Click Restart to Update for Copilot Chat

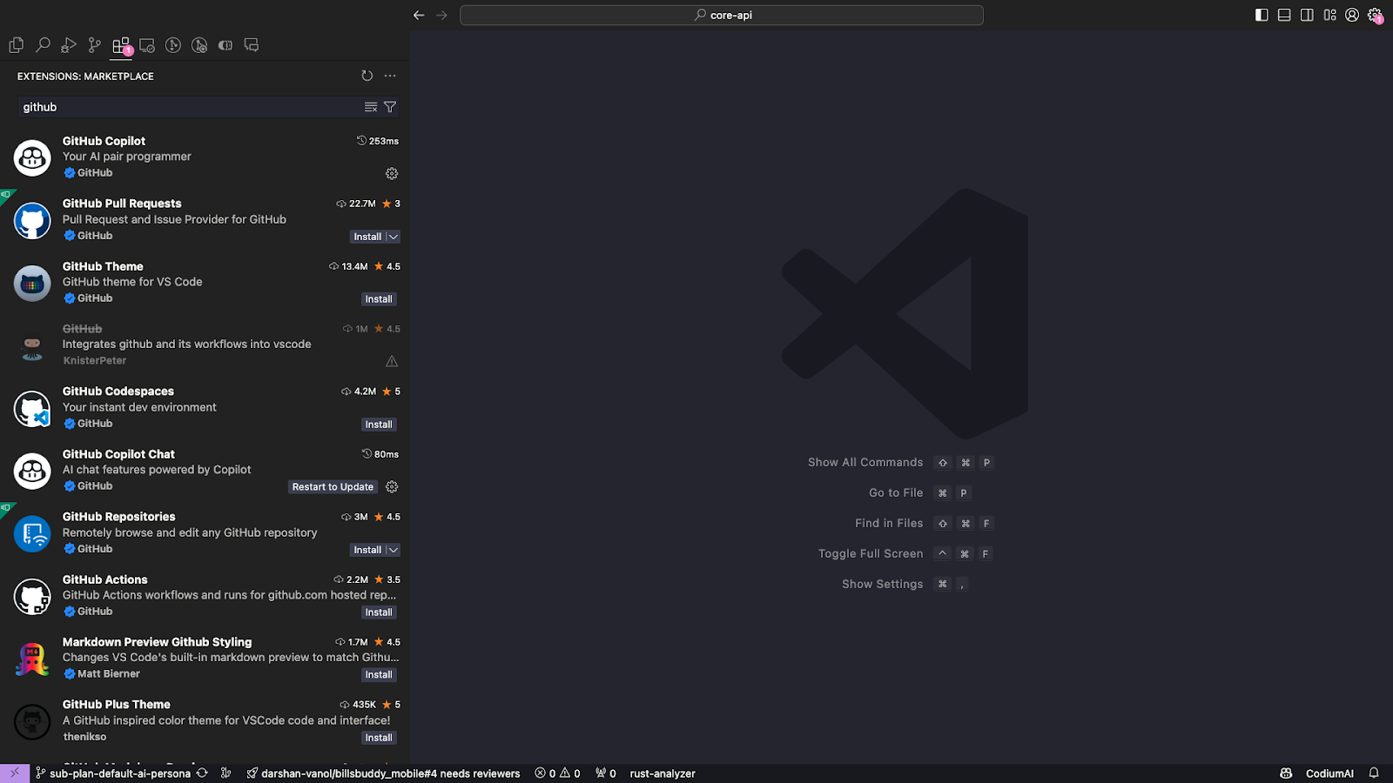click(333, 487)
